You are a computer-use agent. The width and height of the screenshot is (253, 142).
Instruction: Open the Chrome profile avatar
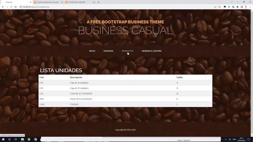pyautogui.click(x=246, y=7)
